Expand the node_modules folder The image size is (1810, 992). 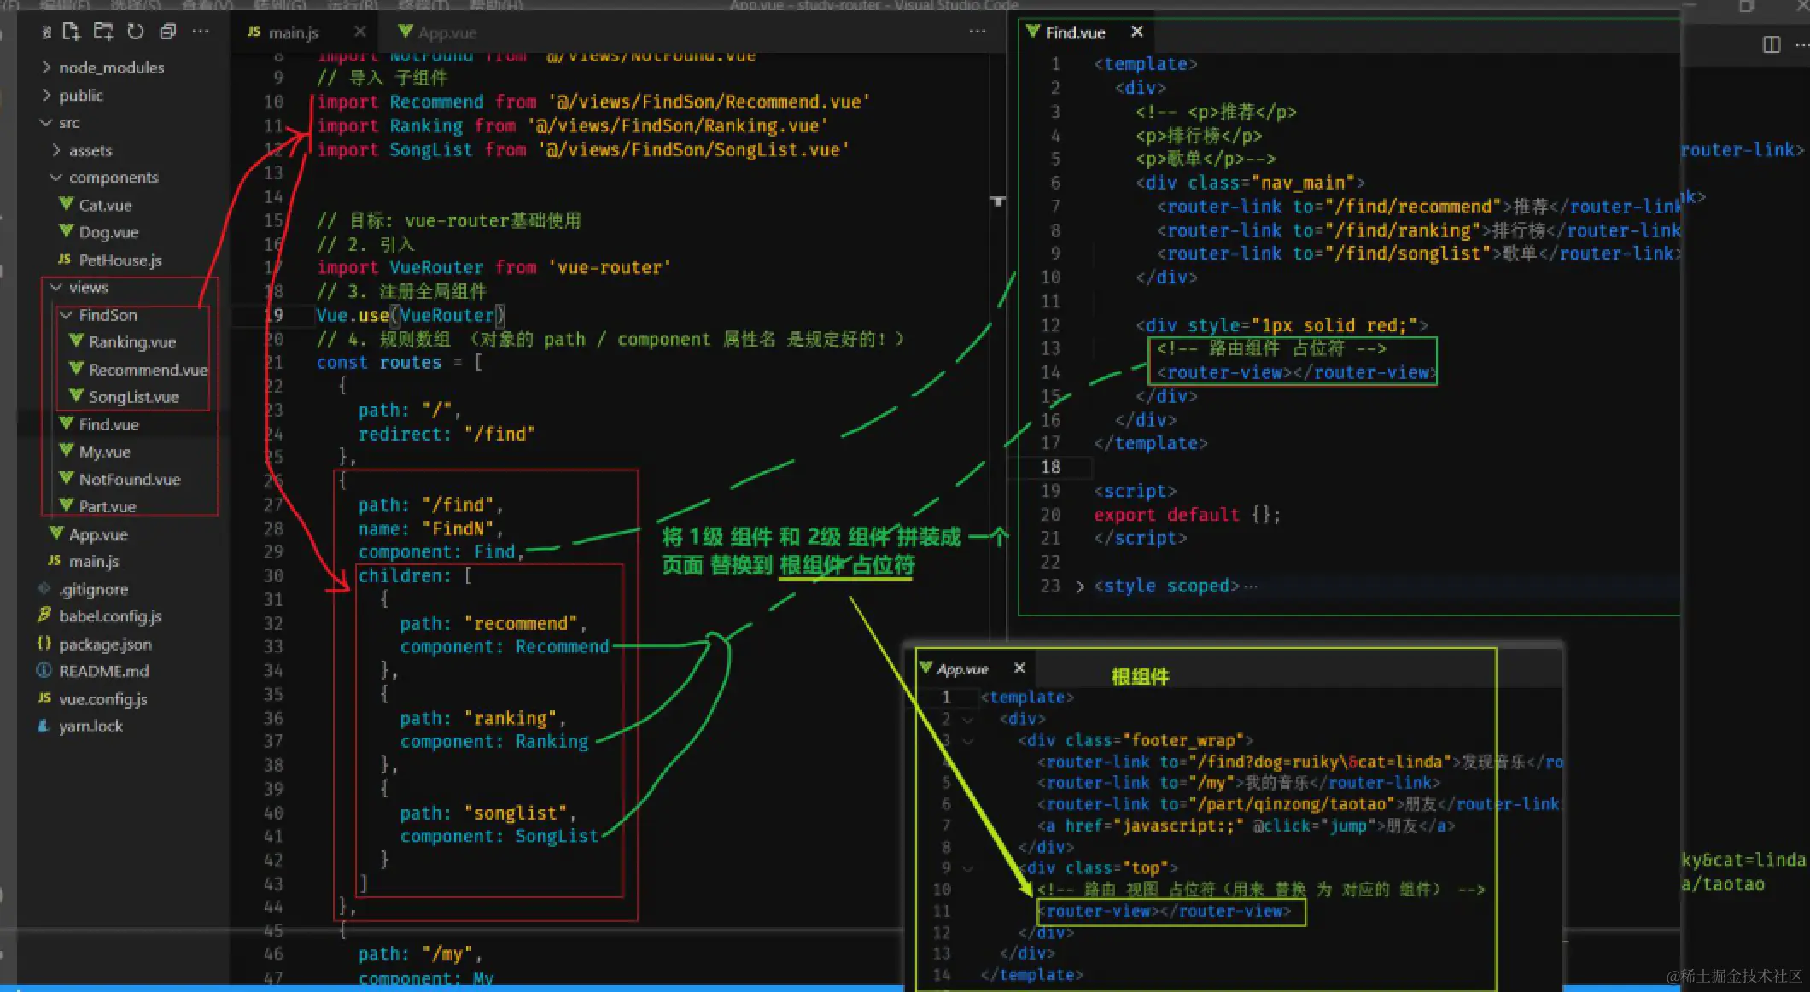tap(111, 67)
